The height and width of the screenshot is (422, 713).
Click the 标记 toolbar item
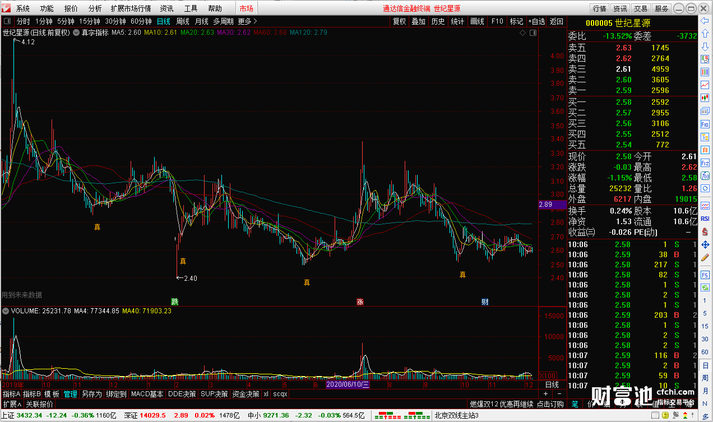516,21
